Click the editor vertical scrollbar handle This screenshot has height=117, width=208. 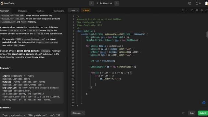207,34
